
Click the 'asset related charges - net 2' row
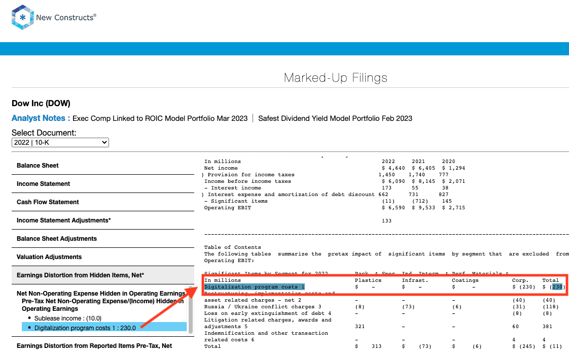tap(253, 300)
